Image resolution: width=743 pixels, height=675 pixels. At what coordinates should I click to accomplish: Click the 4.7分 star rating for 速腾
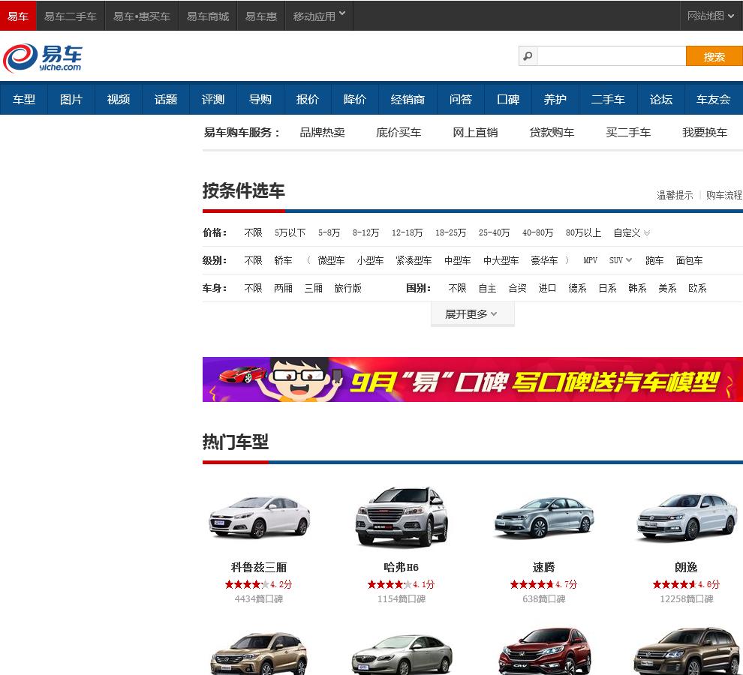[543, 584]
